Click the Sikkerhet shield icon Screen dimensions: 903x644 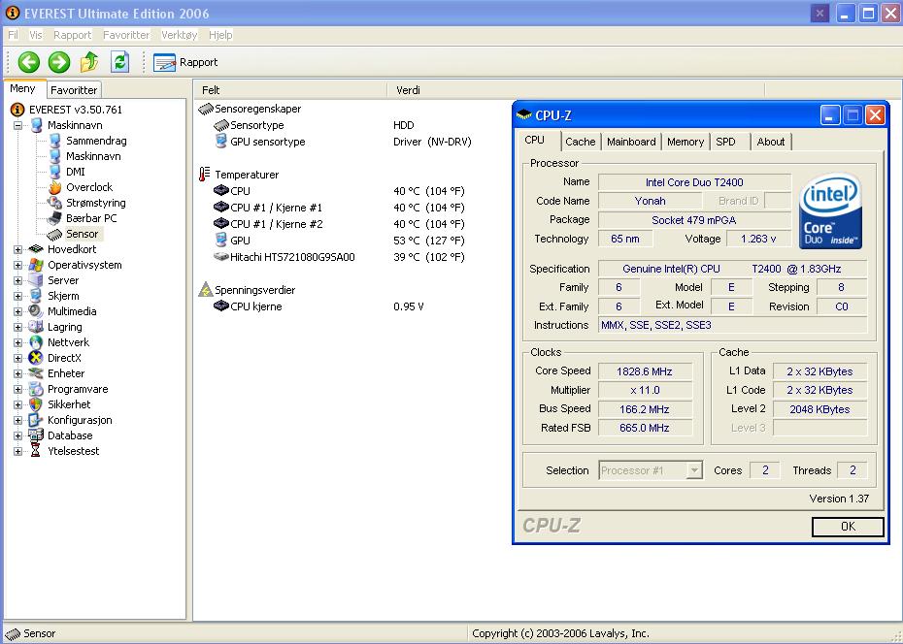point(36,404)
